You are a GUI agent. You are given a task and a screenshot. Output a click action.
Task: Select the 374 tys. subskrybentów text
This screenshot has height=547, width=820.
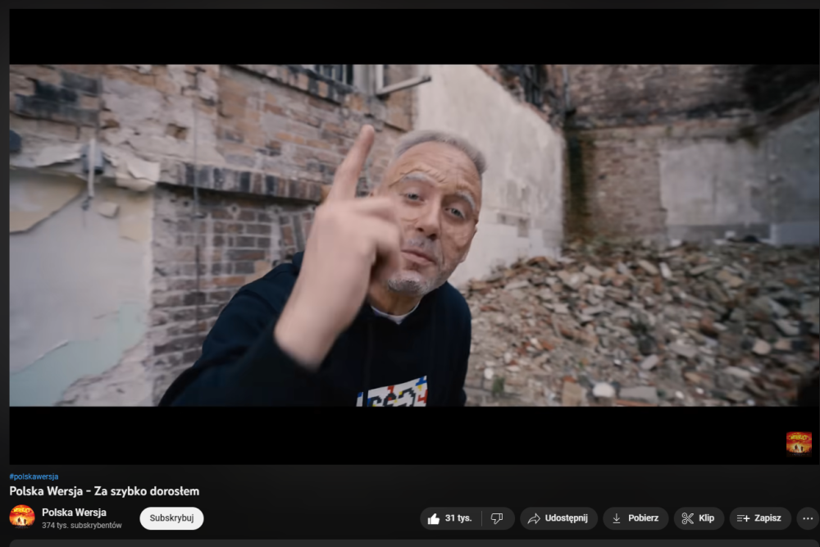pos(81,525)
